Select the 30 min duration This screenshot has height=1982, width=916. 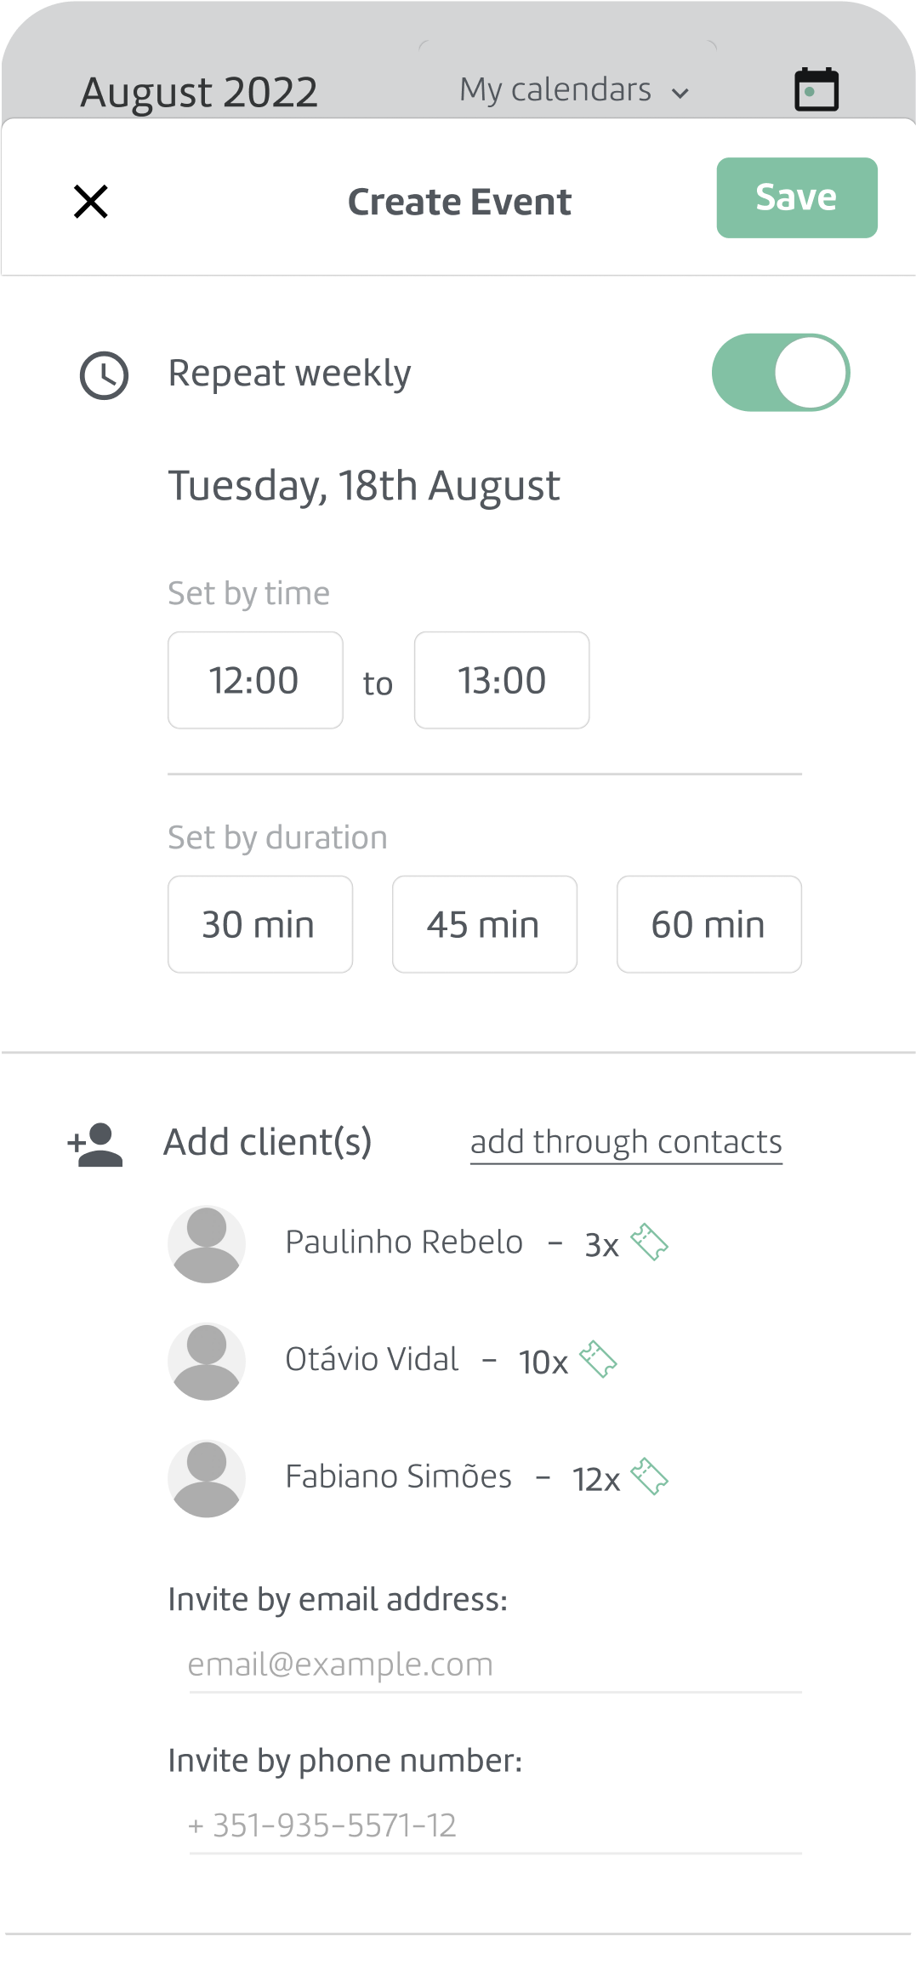pos(260,924)
